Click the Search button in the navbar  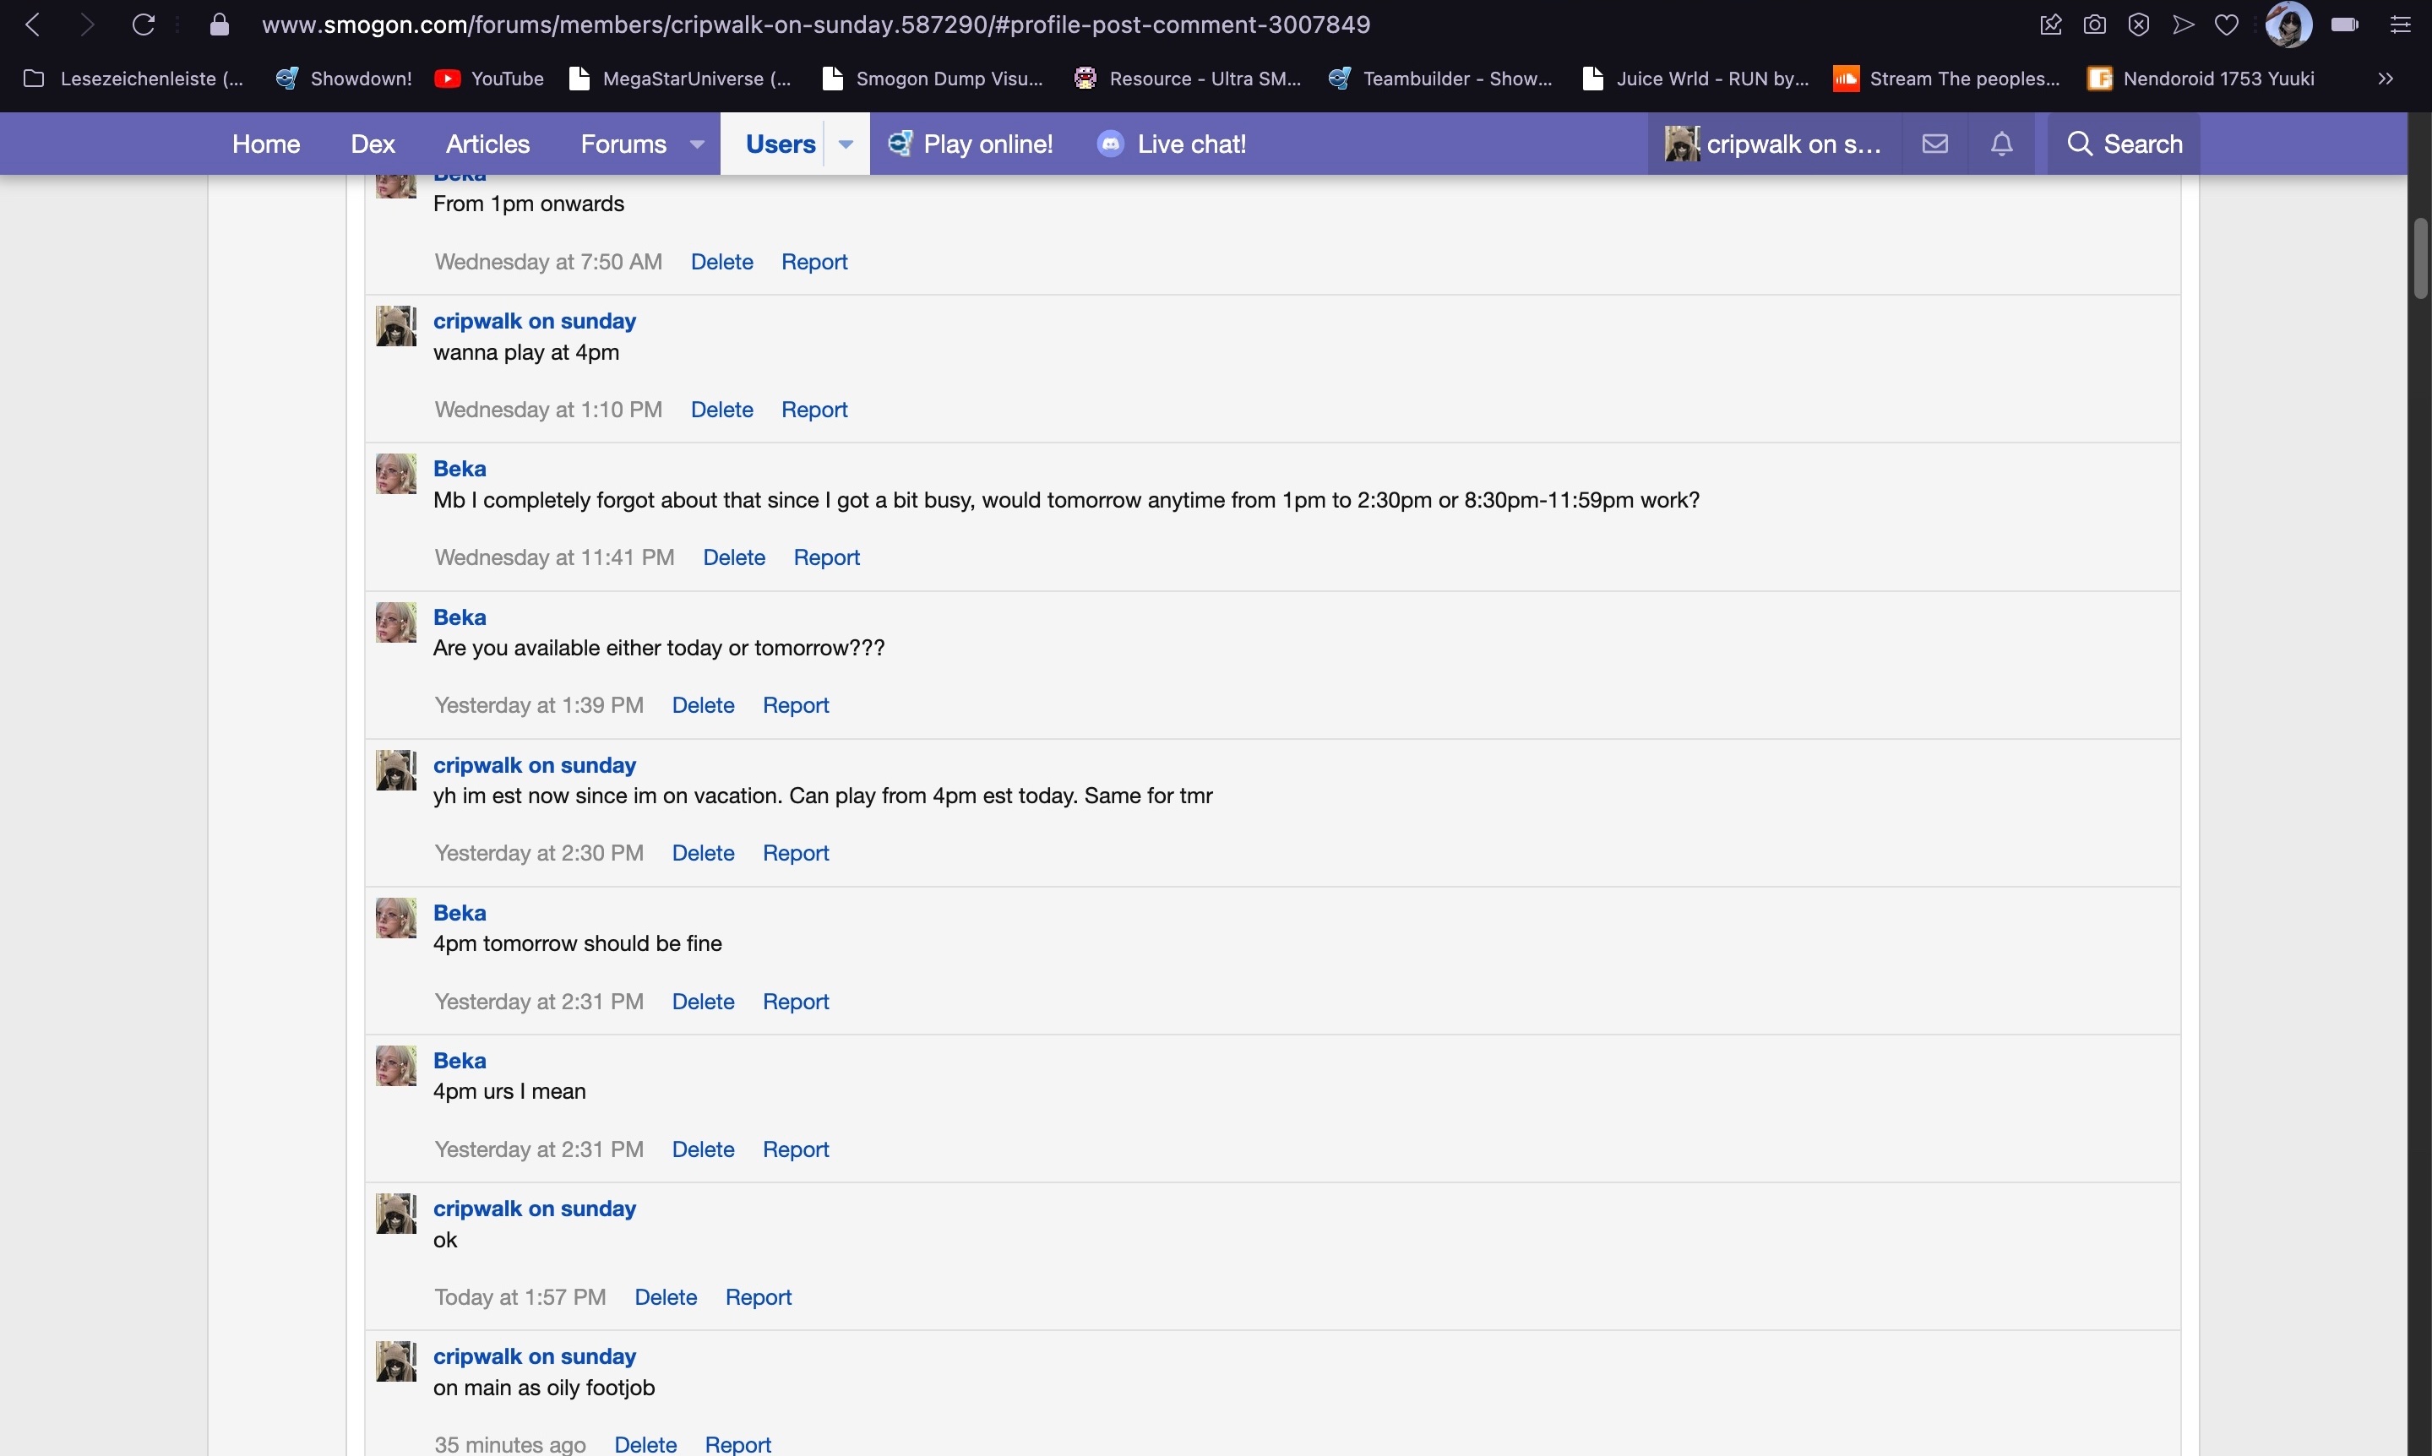[x=2123, y=144]
